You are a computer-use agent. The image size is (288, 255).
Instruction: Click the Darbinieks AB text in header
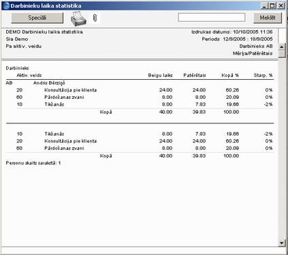click(256, 46)
